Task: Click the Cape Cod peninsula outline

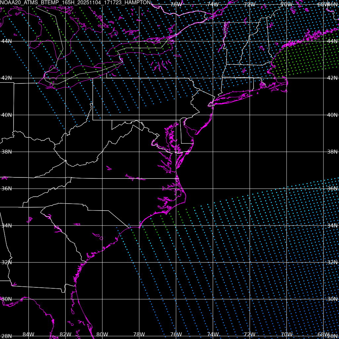Action: point(285,83)
